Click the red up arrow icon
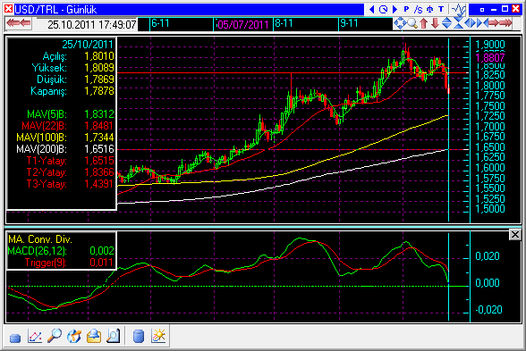 click(x=424, y=23)
